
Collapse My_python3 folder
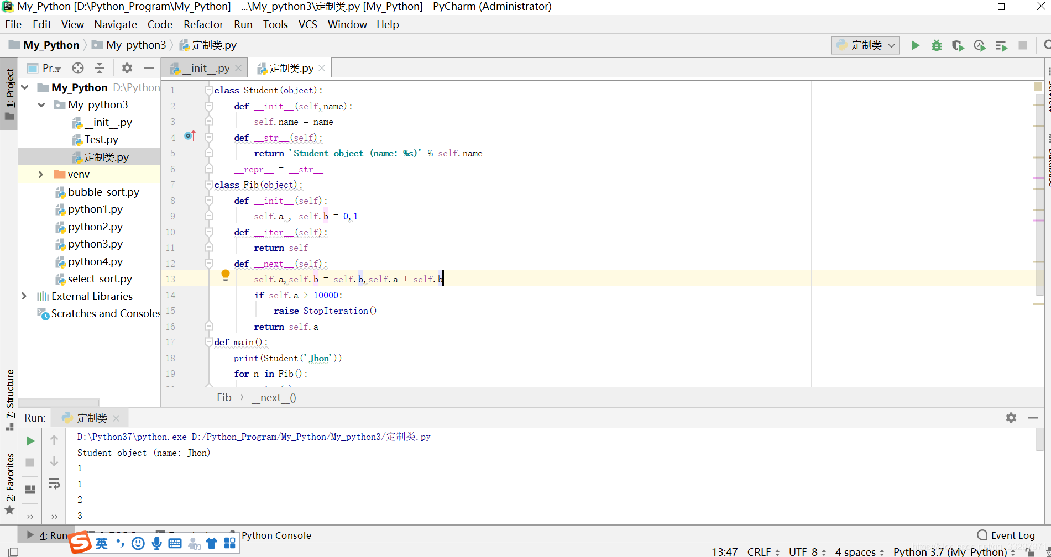(41, 104)
